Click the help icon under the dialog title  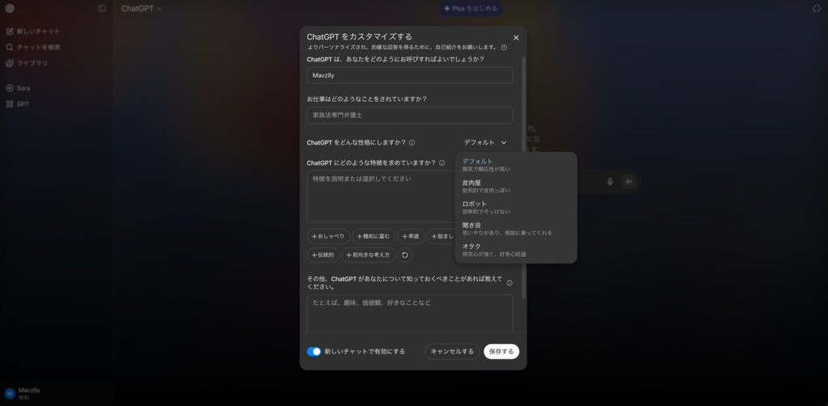[x=504, y=48]
